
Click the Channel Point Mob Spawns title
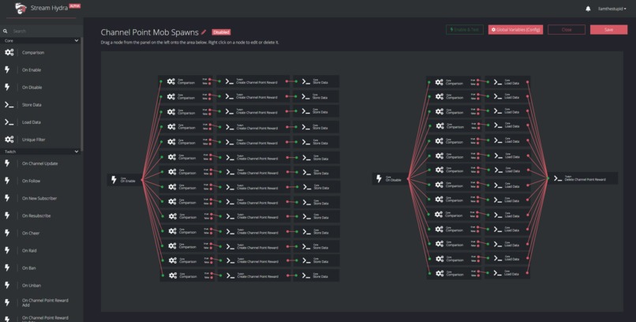tap(150, 32)
